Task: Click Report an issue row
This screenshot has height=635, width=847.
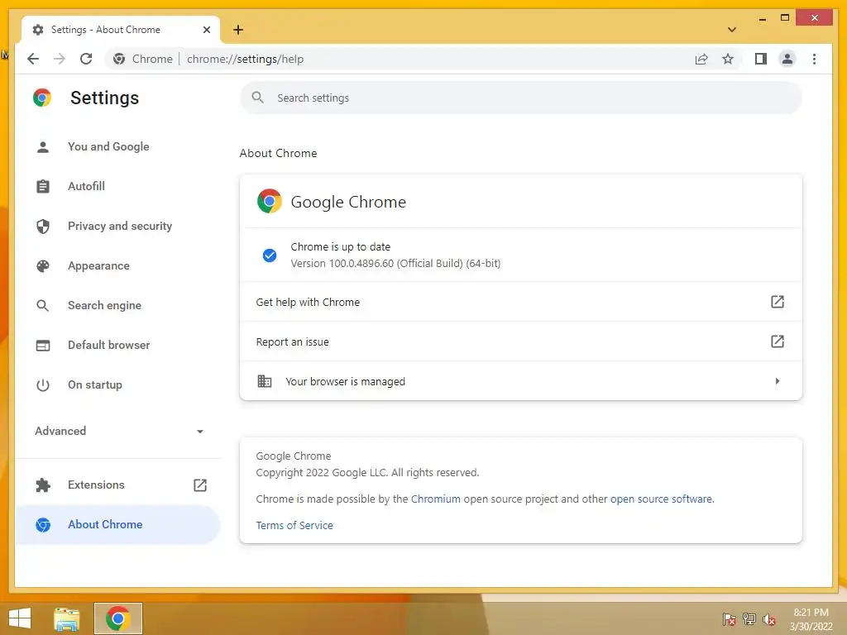Action: (x=521, y=341)
